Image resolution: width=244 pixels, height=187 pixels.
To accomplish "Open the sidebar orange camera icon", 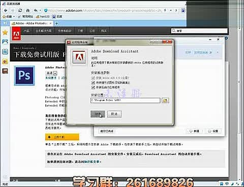I will point(5,61).
